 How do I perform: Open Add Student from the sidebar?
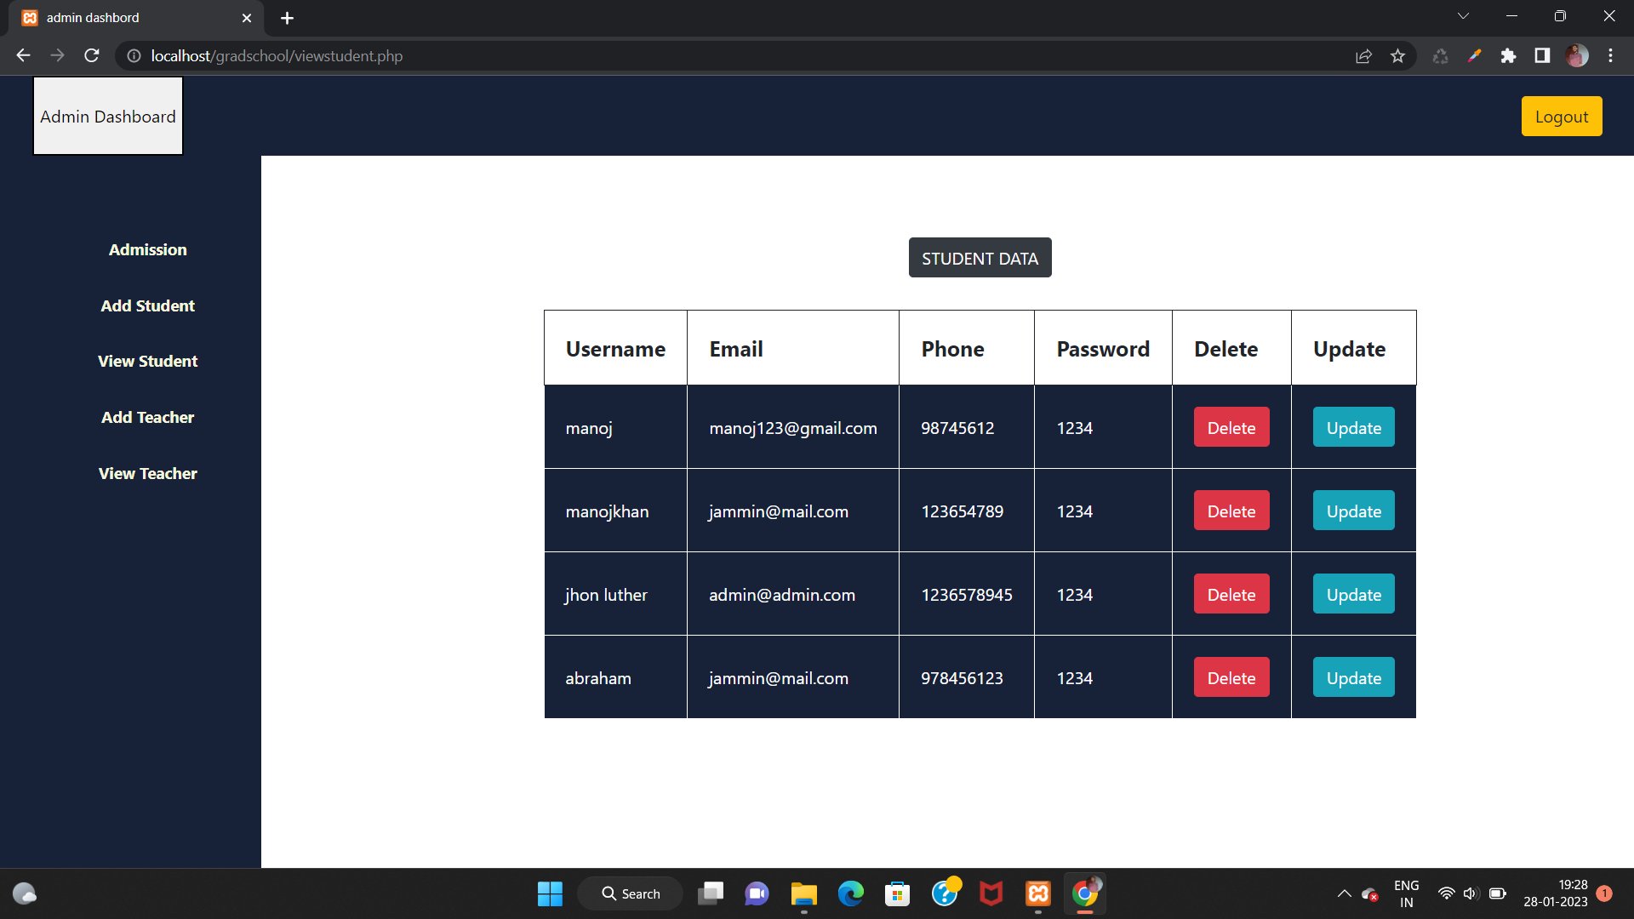tap(147, 305)
